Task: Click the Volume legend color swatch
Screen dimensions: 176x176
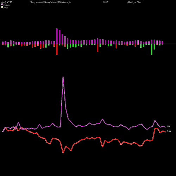Action: coord(2,5)
